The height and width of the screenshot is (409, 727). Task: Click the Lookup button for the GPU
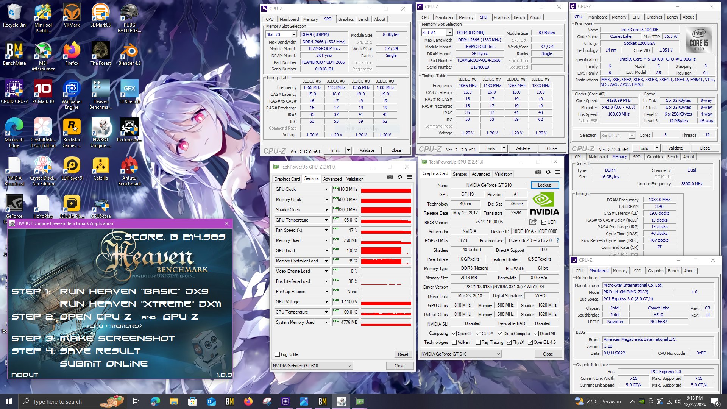544,185
